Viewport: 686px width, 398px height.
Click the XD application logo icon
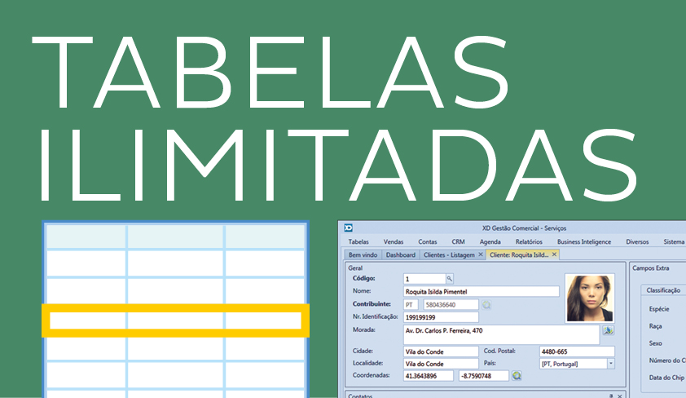coord(349,228)
